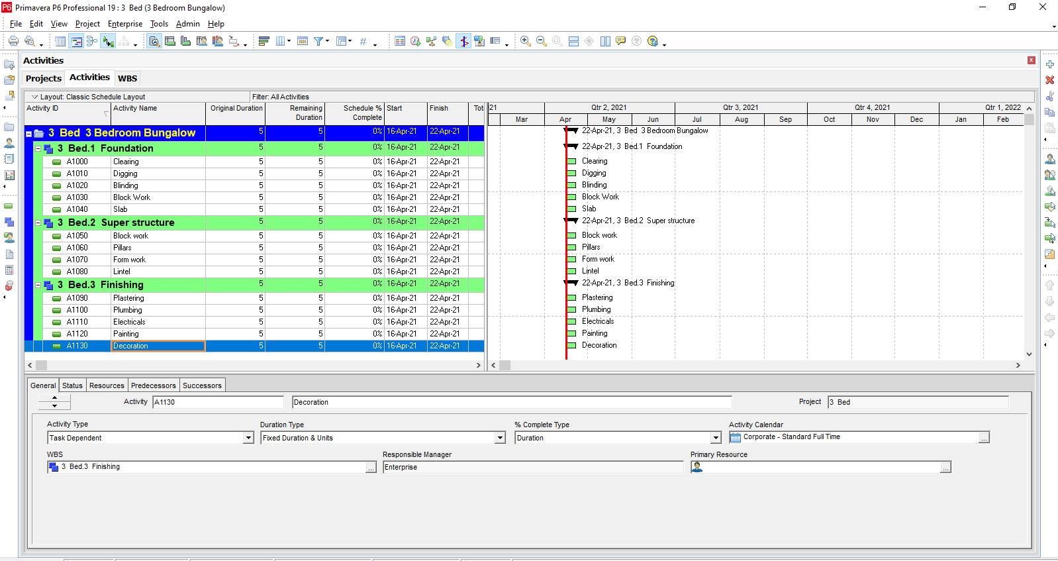Image resolution: width=1058 pixels, height=561 pixels.
Task: Click the Copy icon in right sidebar
Action: click(x=1050, y=112)
